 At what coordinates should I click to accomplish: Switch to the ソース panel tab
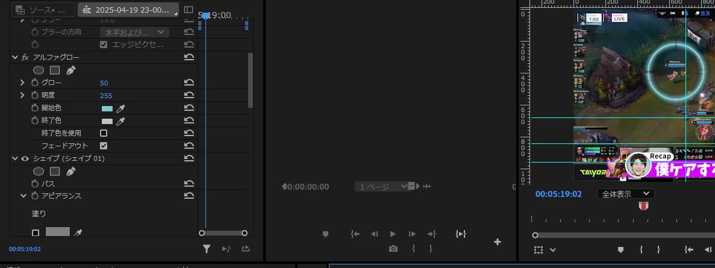(x=43, y=10)
